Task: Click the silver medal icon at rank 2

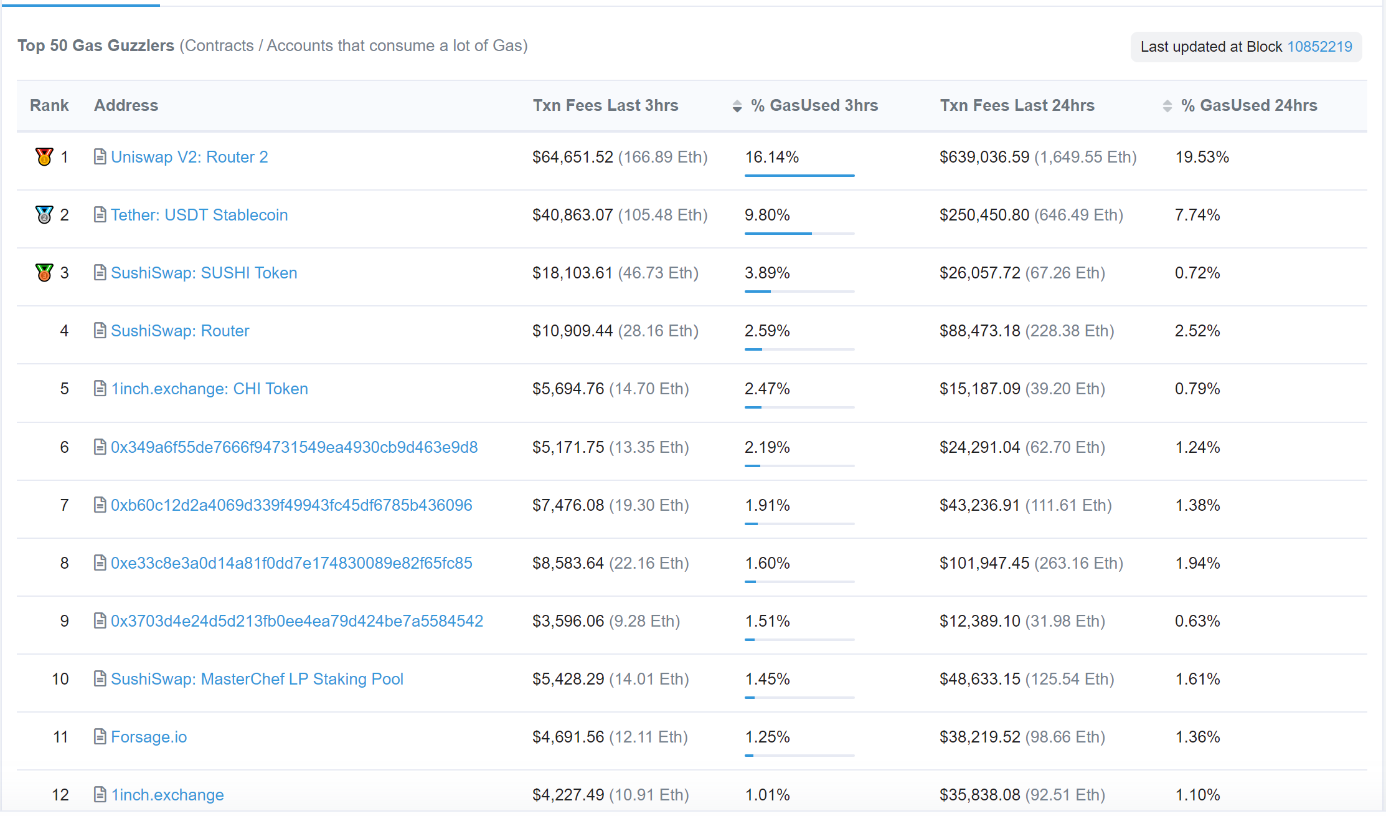Action: click(x=44, y=214)
